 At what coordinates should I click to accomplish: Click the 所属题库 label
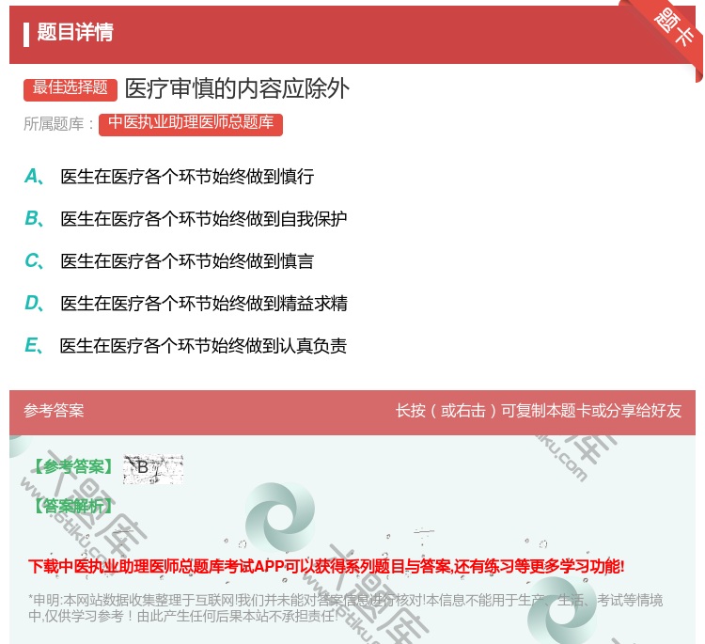point(58,124)
